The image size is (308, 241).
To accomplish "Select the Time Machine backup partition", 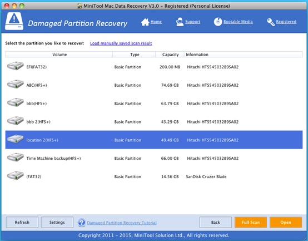I will pyautogui.click(x=154, y=158).
